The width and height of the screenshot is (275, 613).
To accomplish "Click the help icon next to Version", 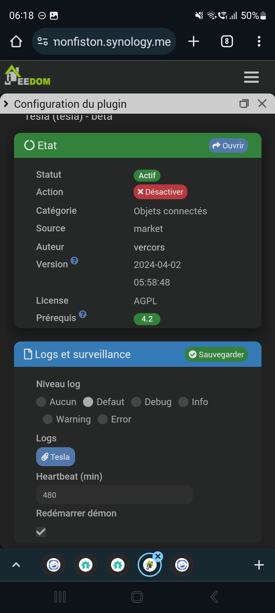I will [74, 261].
